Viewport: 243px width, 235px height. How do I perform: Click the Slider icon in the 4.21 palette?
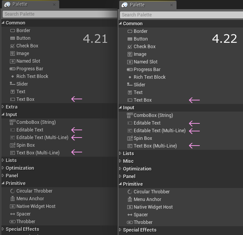(x=12, y=84)
